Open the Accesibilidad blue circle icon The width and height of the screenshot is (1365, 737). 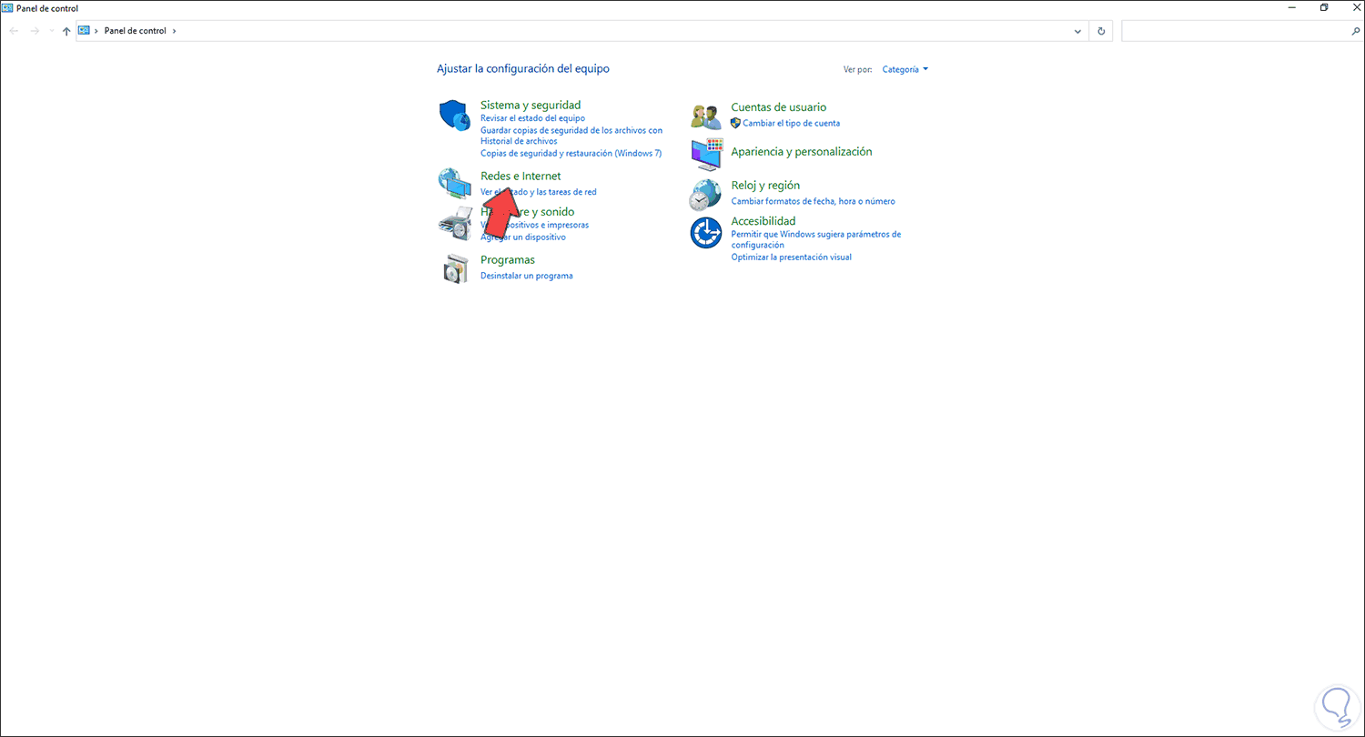coord(706,233)
